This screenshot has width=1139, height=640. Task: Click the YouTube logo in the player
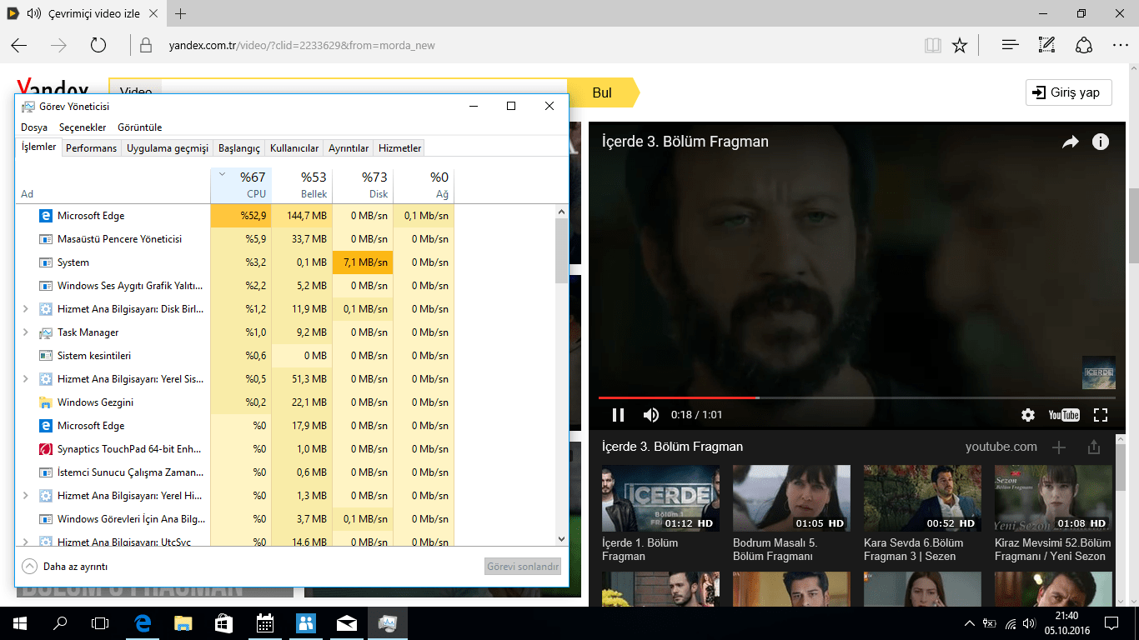pyautogui.click(x=1064, y=415)
